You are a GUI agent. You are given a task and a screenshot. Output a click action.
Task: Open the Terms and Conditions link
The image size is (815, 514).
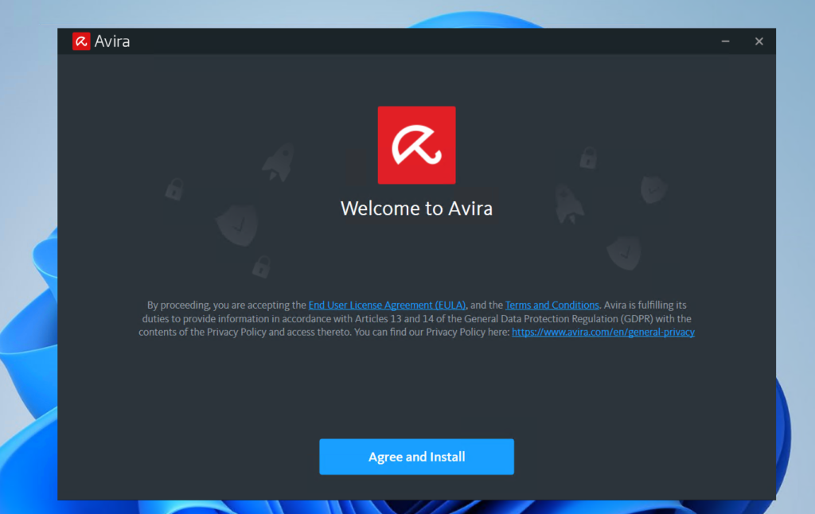[552, 305]
